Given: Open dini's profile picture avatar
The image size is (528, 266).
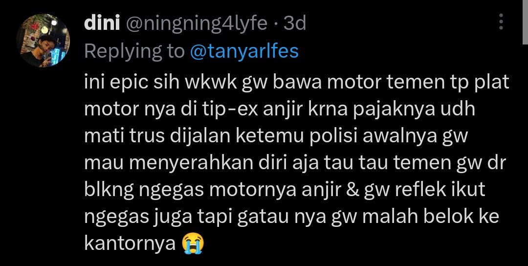Looking at the screenshot, I should (x=43, y=41).
